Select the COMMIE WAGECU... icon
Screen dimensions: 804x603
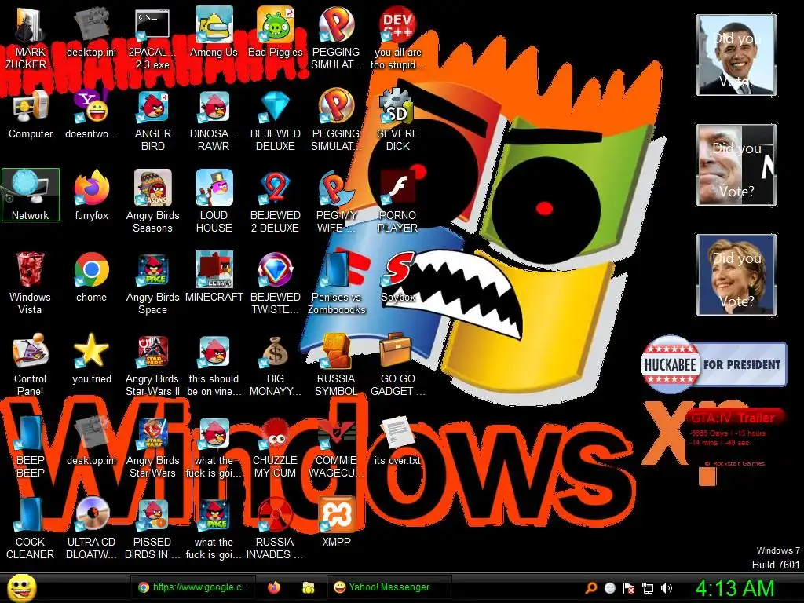pyautogui.click(x=336, y=446)
